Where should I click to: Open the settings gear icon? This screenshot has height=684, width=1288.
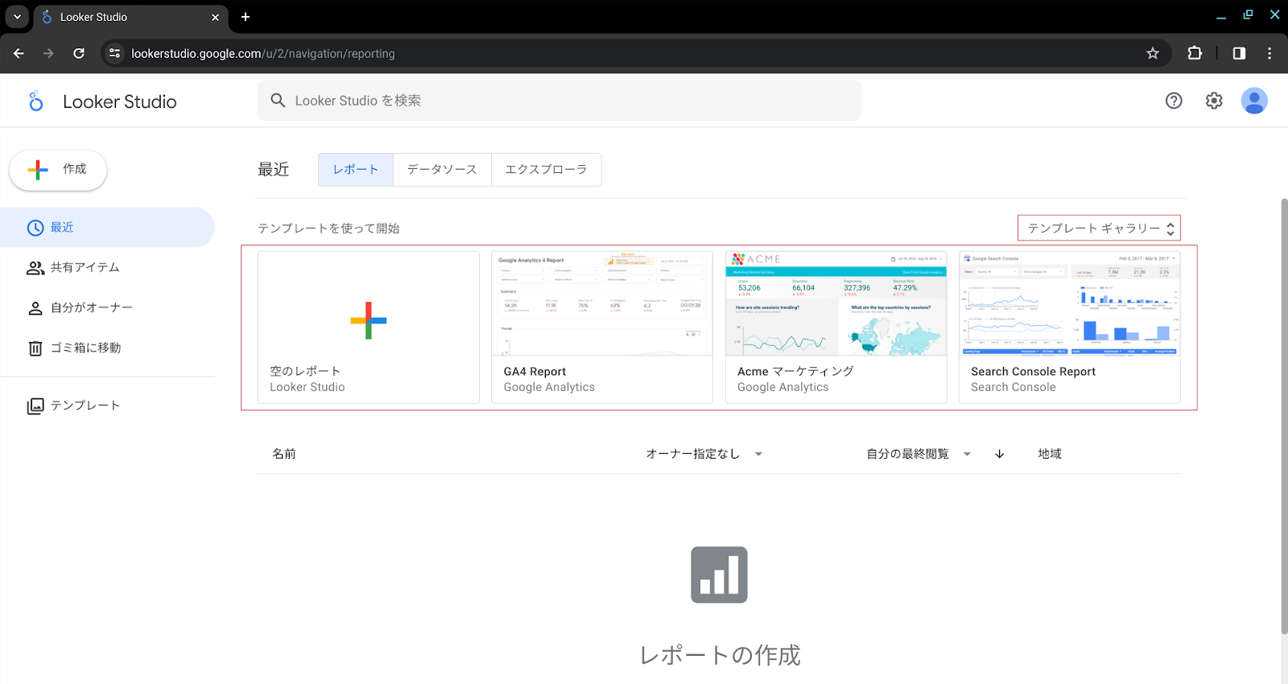[1214, 101]
